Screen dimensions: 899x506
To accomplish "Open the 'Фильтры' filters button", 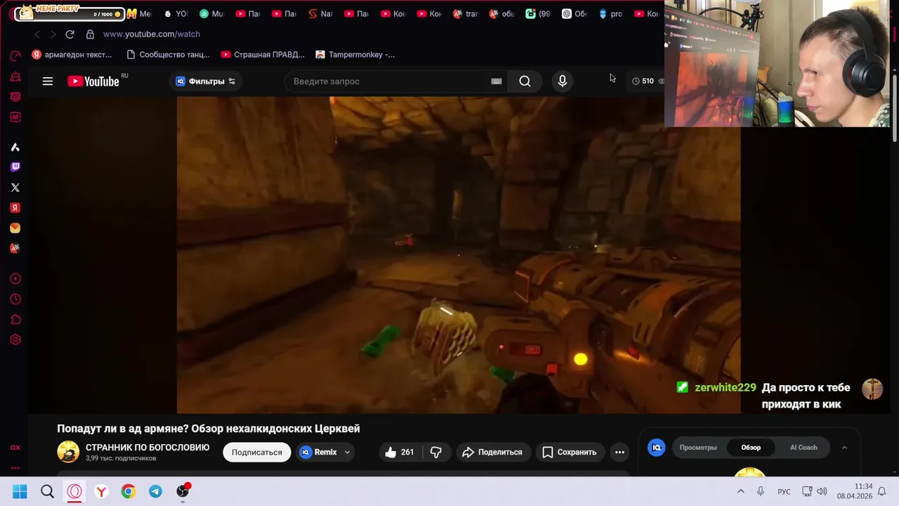I will coord(206,82).
